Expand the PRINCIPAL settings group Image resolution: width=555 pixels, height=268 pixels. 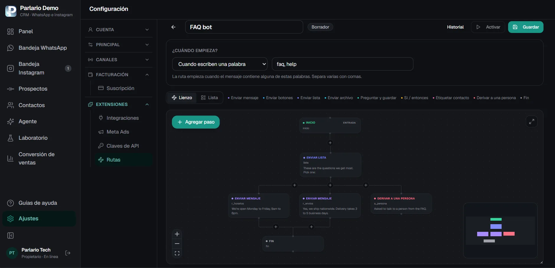[x=119, y=45]
